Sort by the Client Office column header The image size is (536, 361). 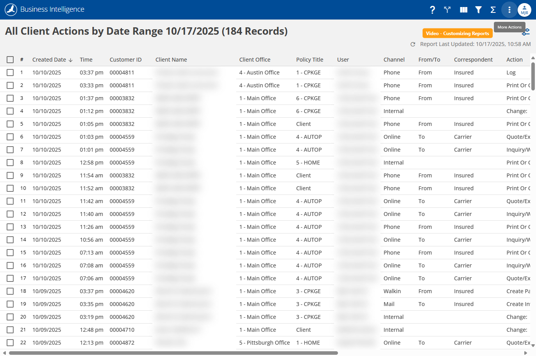(x=255, y=60)
